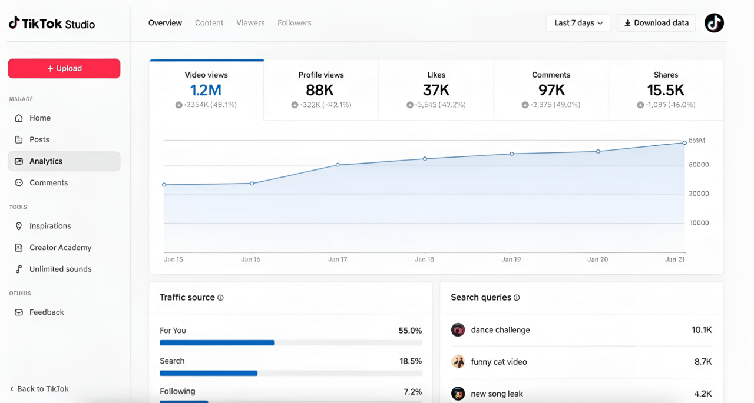Select the Home icon in the sidebar
This screenshot has width=754, height=403.
(x=19, y=118)
